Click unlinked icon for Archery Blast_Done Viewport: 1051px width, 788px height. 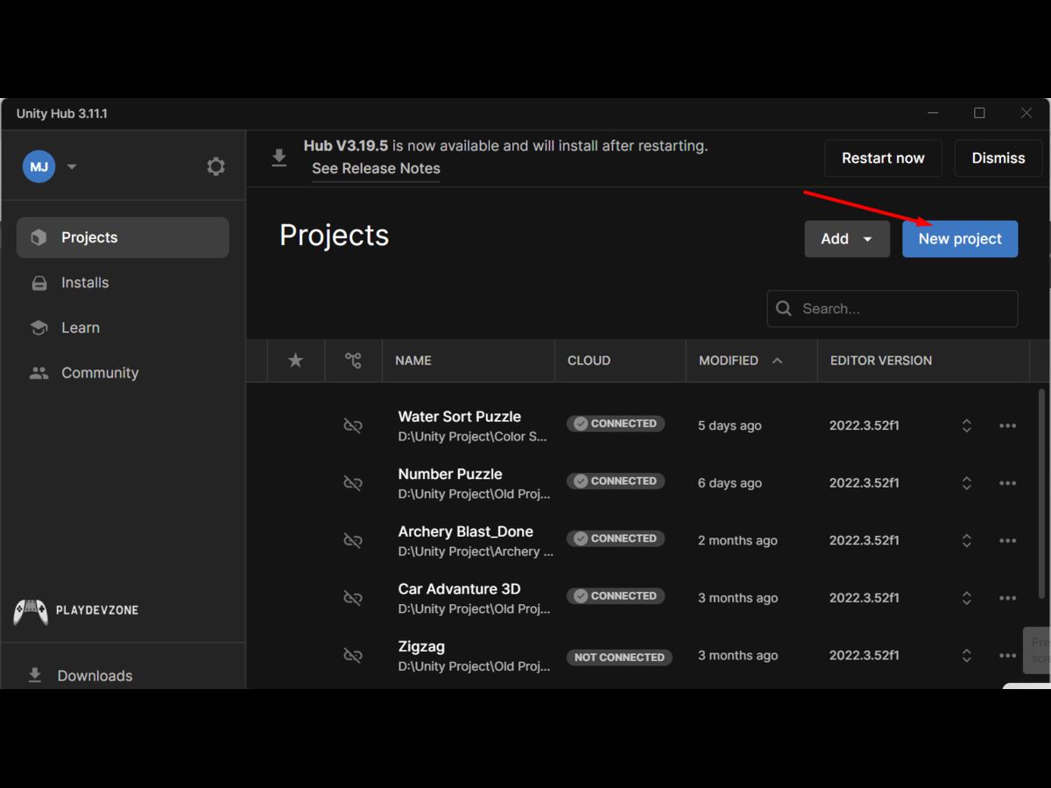pos(353,540)
